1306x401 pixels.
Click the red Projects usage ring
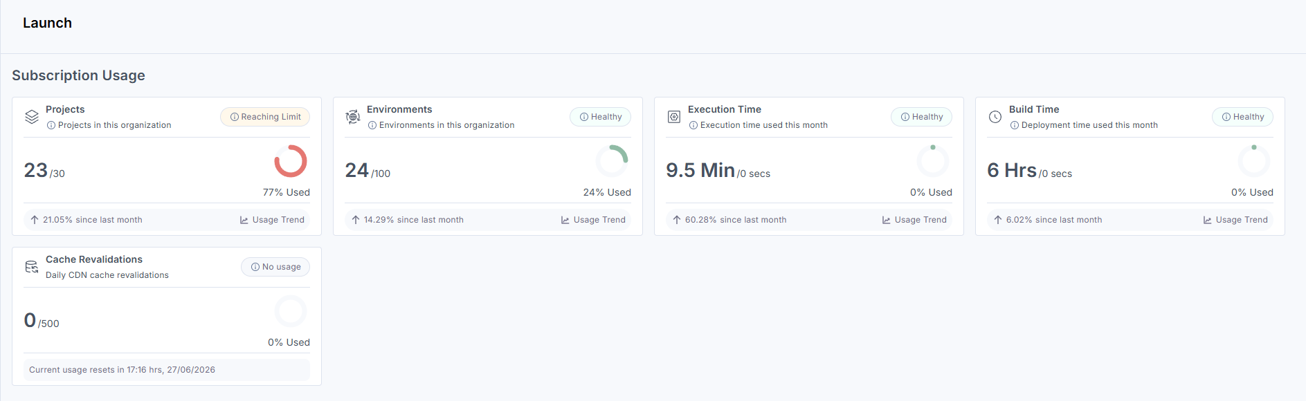(x=291, y=161)
